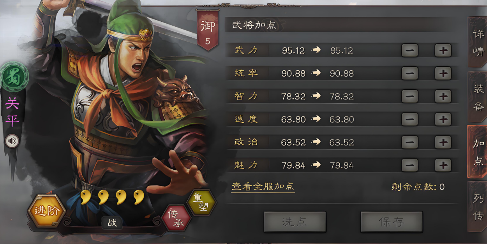Open the 列传 biography tab

pos(478,207)
